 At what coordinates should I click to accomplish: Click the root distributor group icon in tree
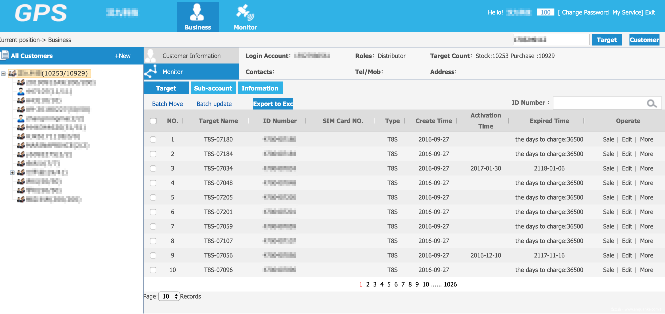(12, 73)
